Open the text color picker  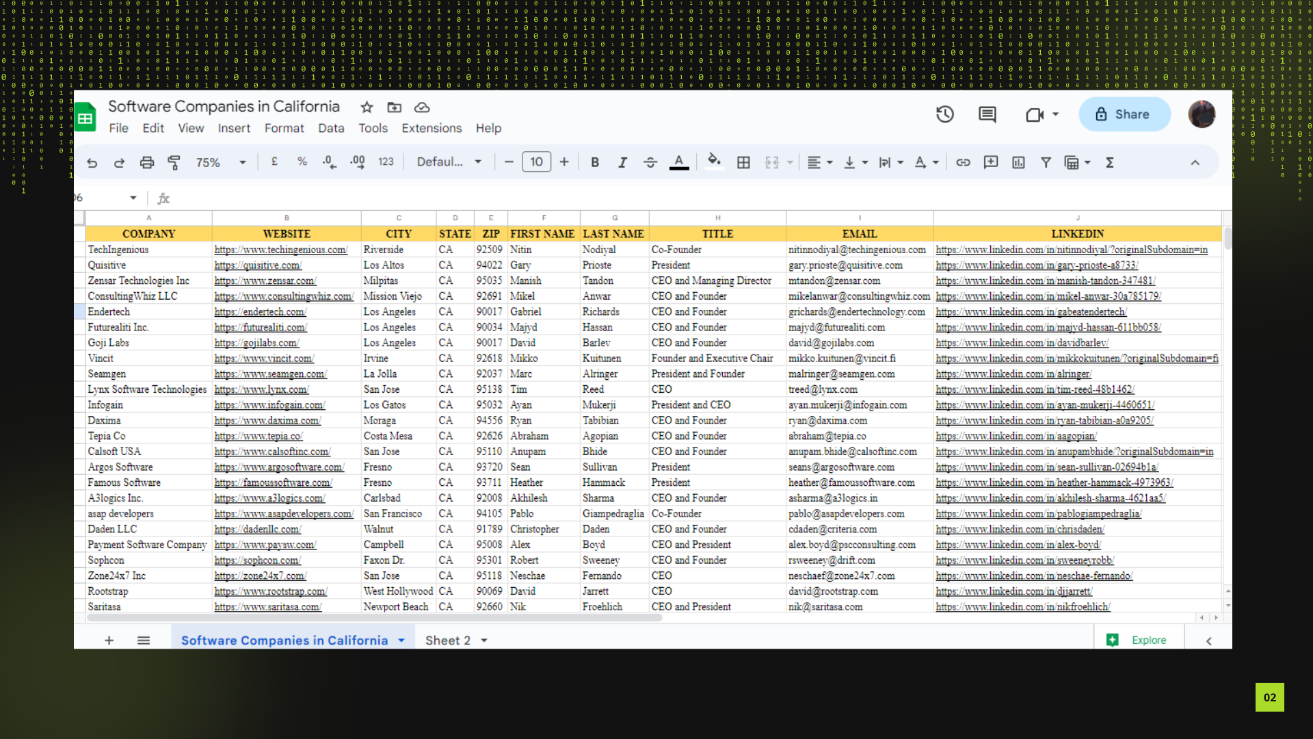[x=679, y=162]
